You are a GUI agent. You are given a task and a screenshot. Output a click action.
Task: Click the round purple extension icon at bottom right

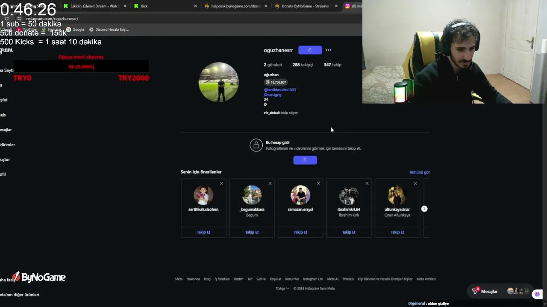538,294
